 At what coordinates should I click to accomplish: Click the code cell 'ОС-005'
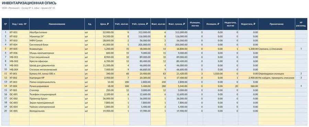tap(19, 111)
